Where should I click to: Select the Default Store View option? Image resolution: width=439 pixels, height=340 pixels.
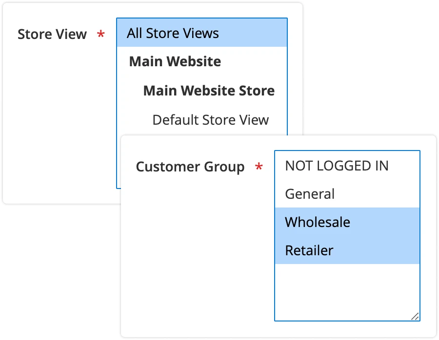(210, 119)
